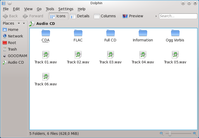
Task: Open the File menu
Action: tap(6, 9)
